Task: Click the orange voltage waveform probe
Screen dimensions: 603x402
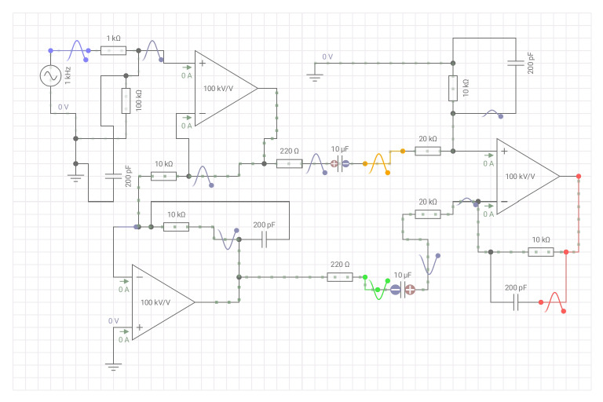Action: (378, 164)
